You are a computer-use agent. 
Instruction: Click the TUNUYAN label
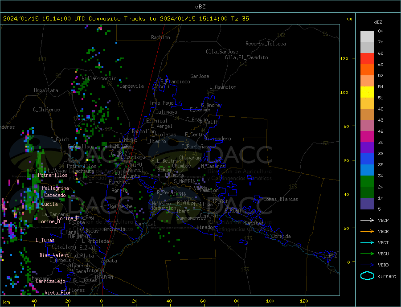point(103,277)
